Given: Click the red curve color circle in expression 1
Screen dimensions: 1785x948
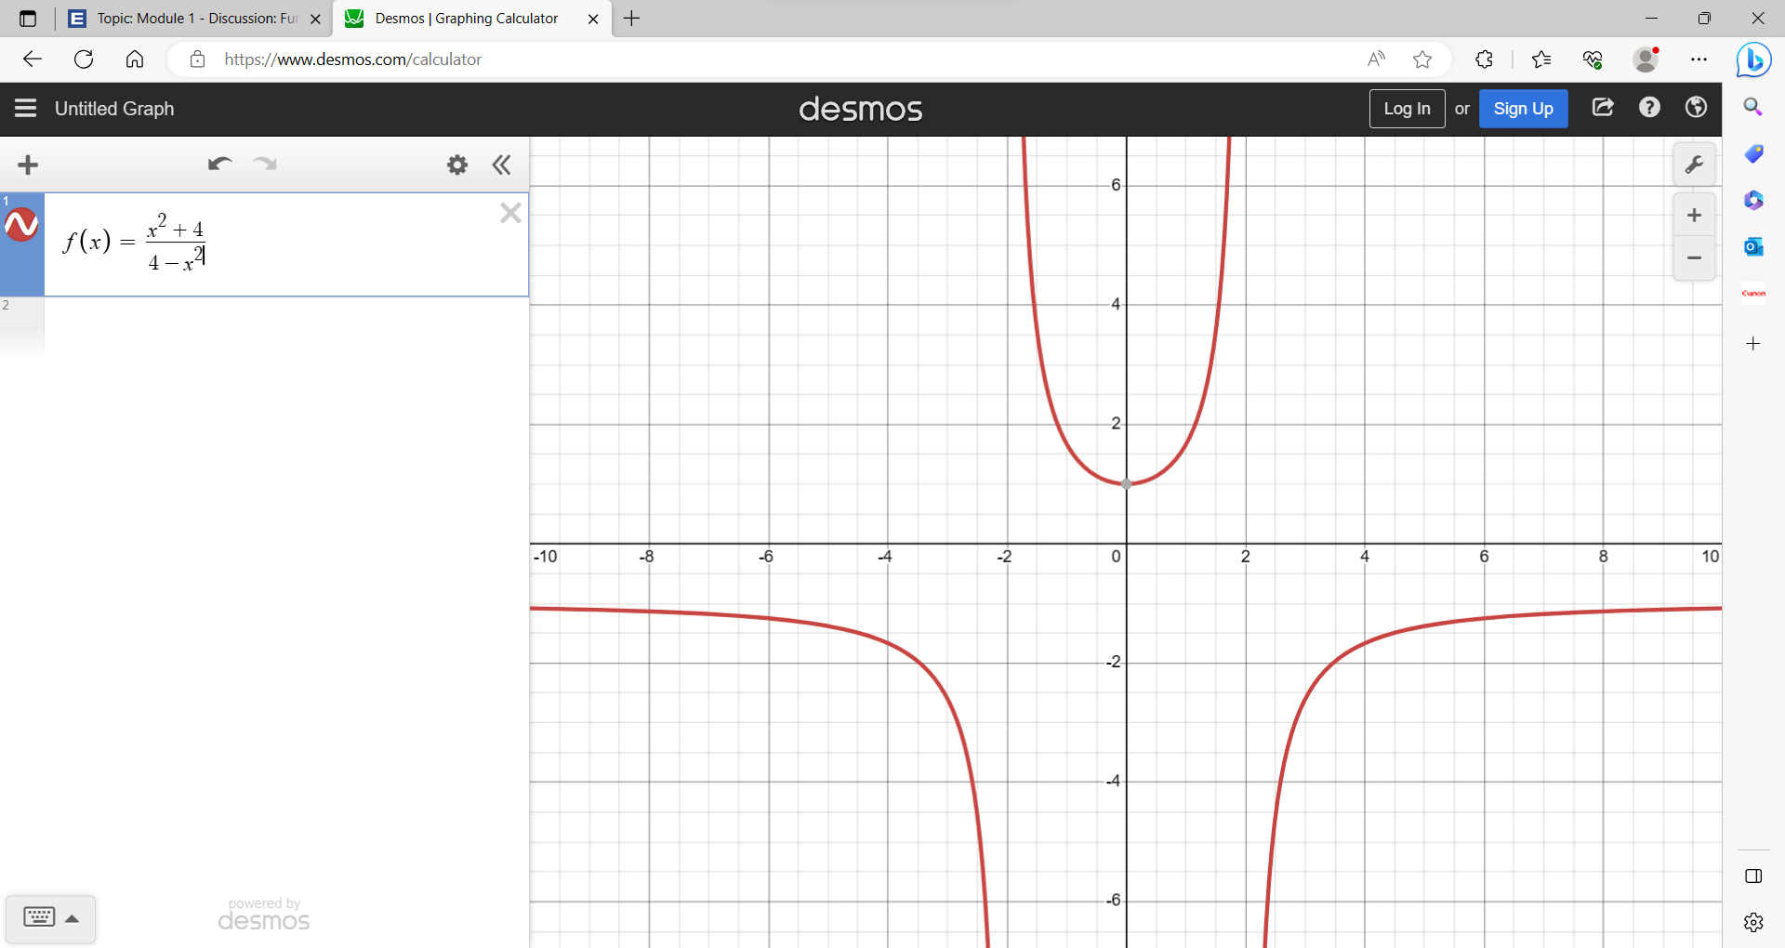Looking at the screenshot, I should (22, 224).
